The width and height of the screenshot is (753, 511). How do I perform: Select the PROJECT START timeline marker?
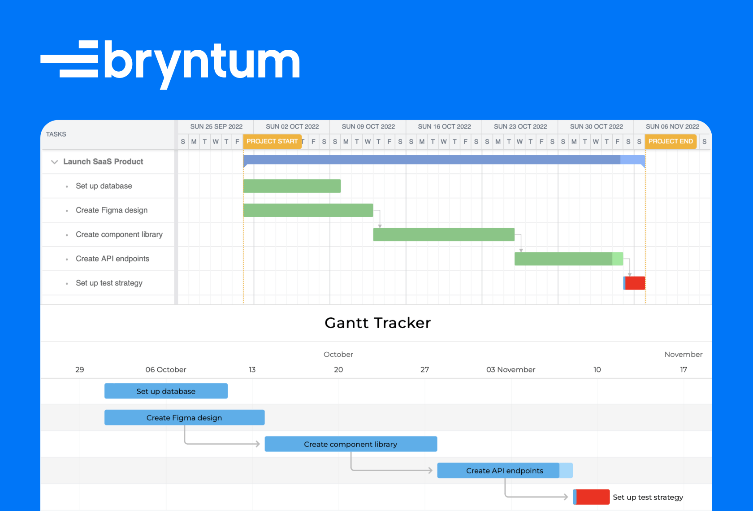point(272,141)
